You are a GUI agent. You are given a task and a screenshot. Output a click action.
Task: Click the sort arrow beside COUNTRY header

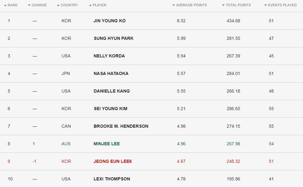point(58,5)
